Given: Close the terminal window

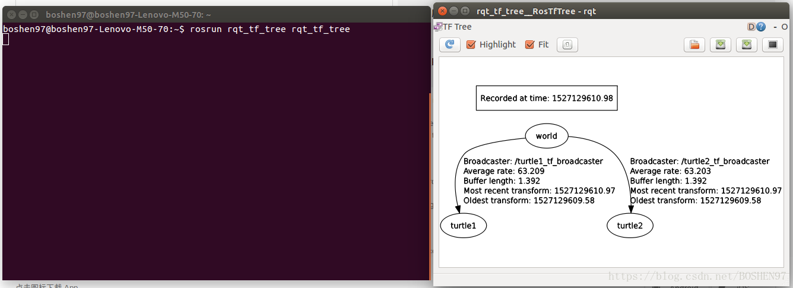Looking at the screenshot, I should click(x=11, y=14).
